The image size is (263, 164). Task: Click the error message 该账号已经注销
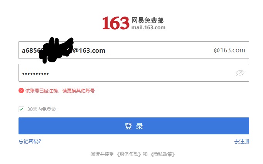(x=42, y=90)
